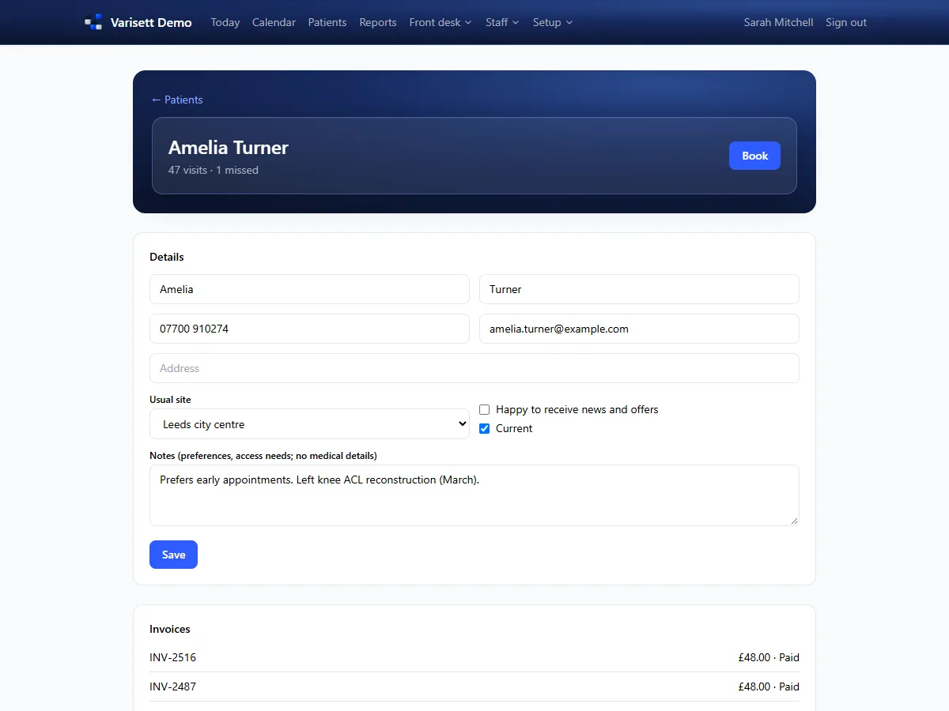Image resolution: width=949 pixels, height=711 pixels.
Task: Go back via the ← Patients link
Action: click(x=177, y=100)
